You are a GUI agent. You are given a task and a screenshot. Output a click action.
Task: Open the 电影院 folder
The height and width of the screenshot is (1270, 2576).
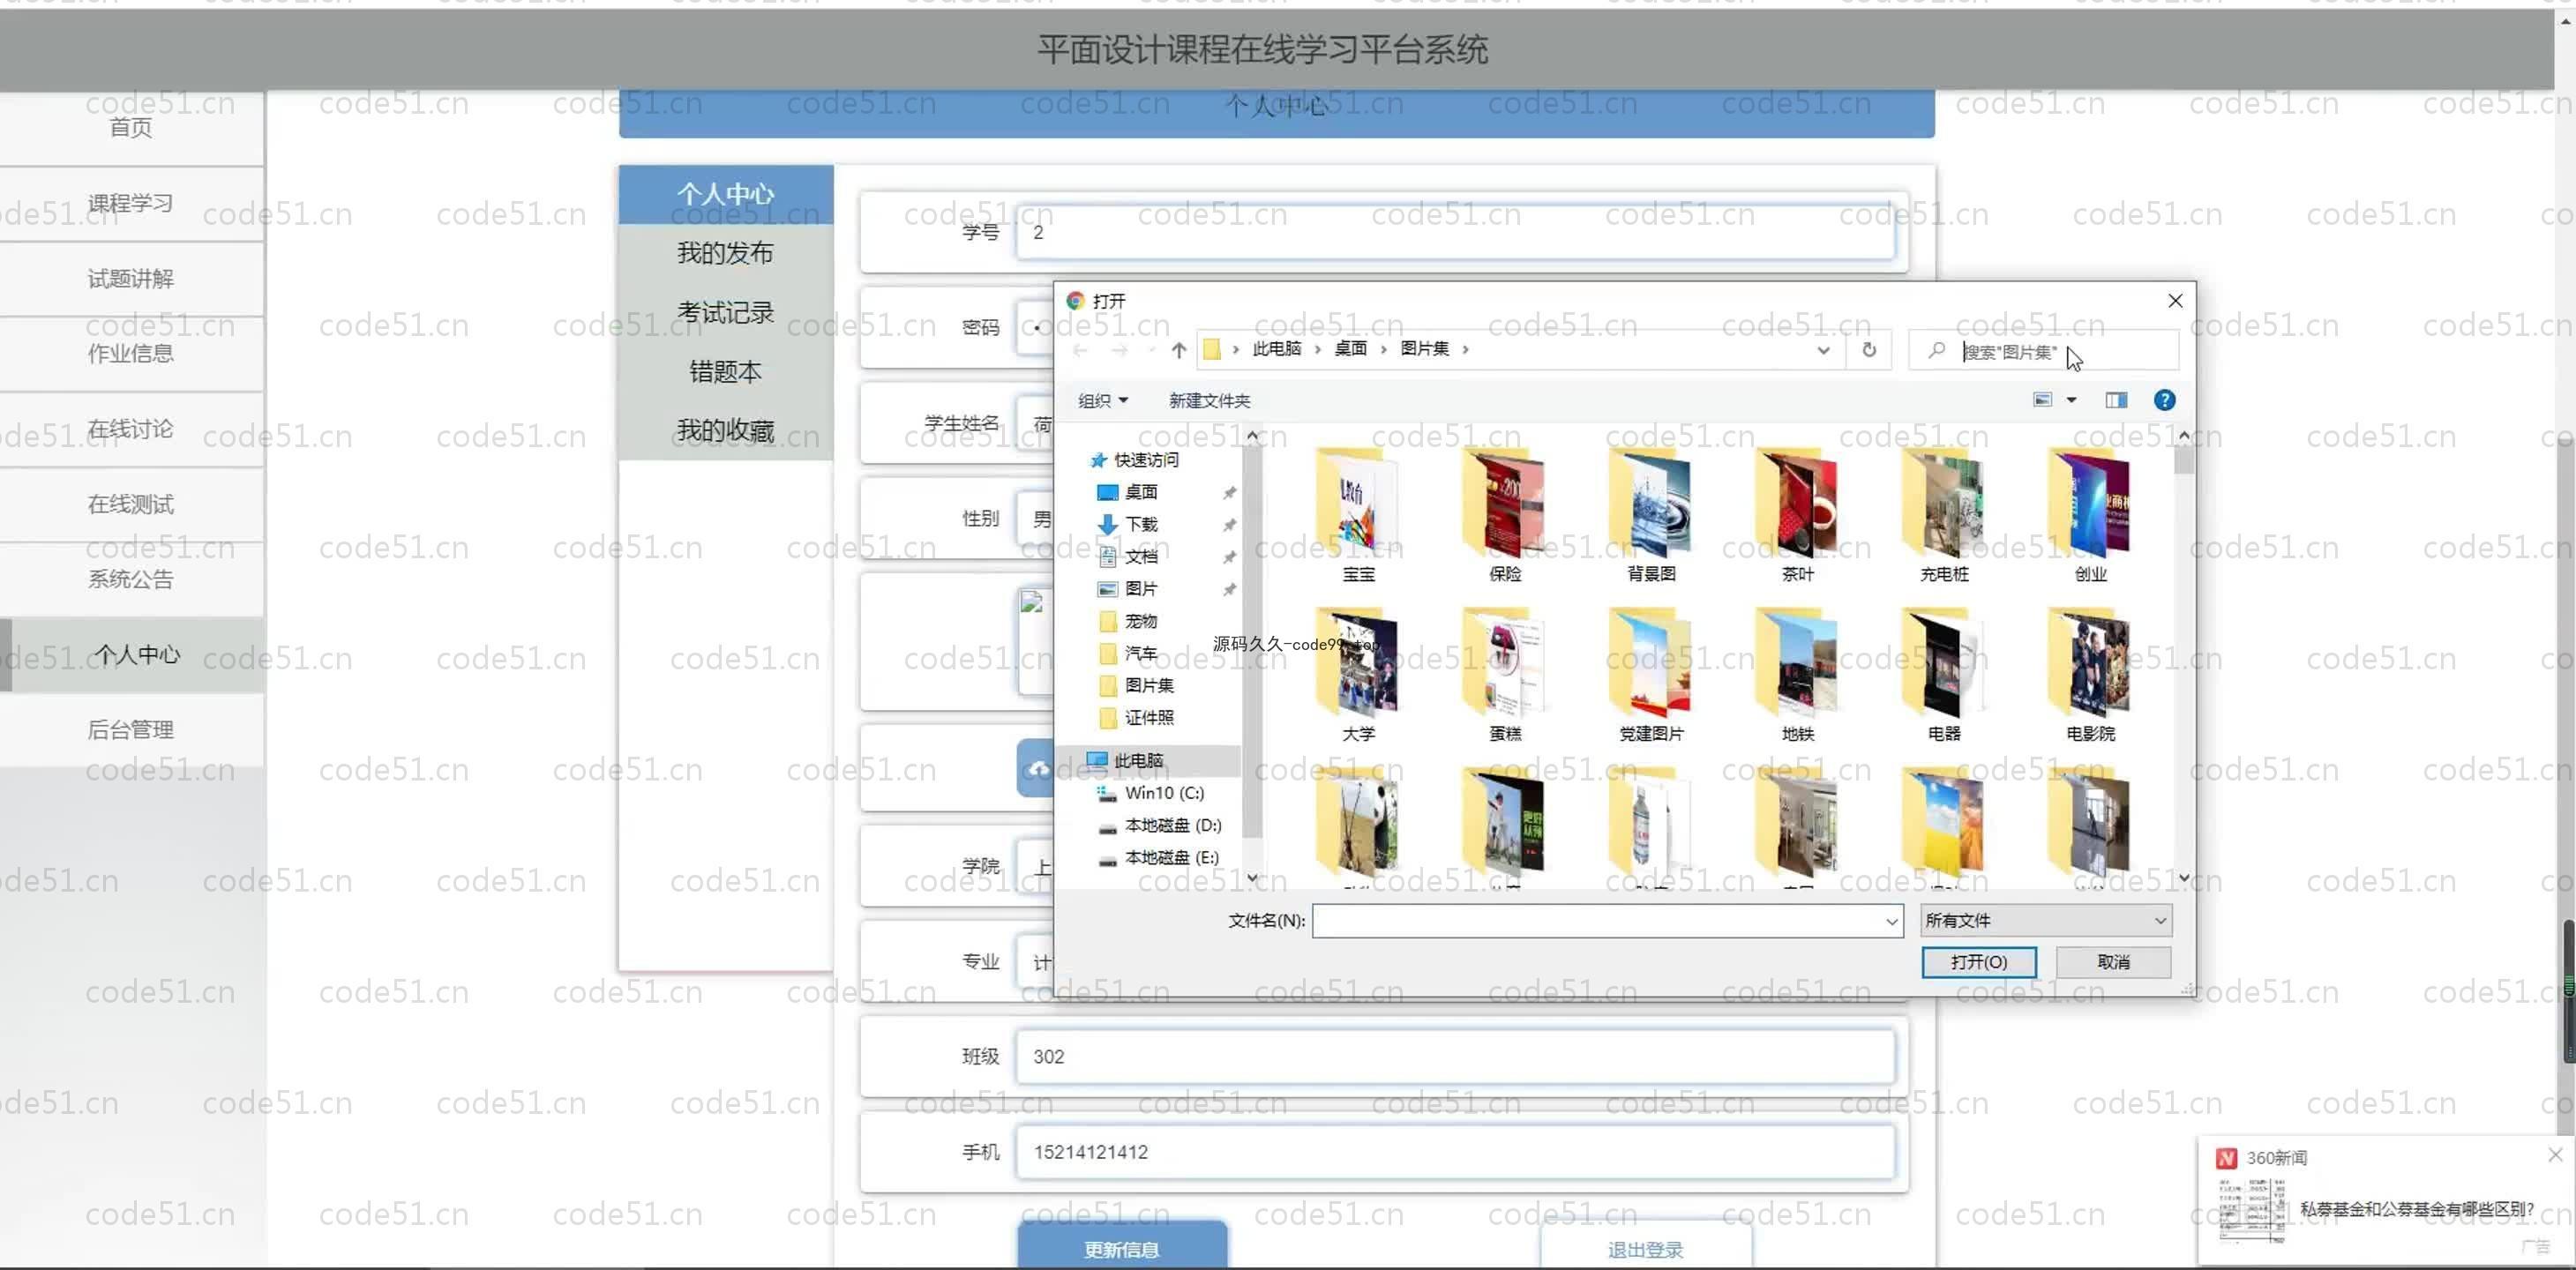[2090, 674]
